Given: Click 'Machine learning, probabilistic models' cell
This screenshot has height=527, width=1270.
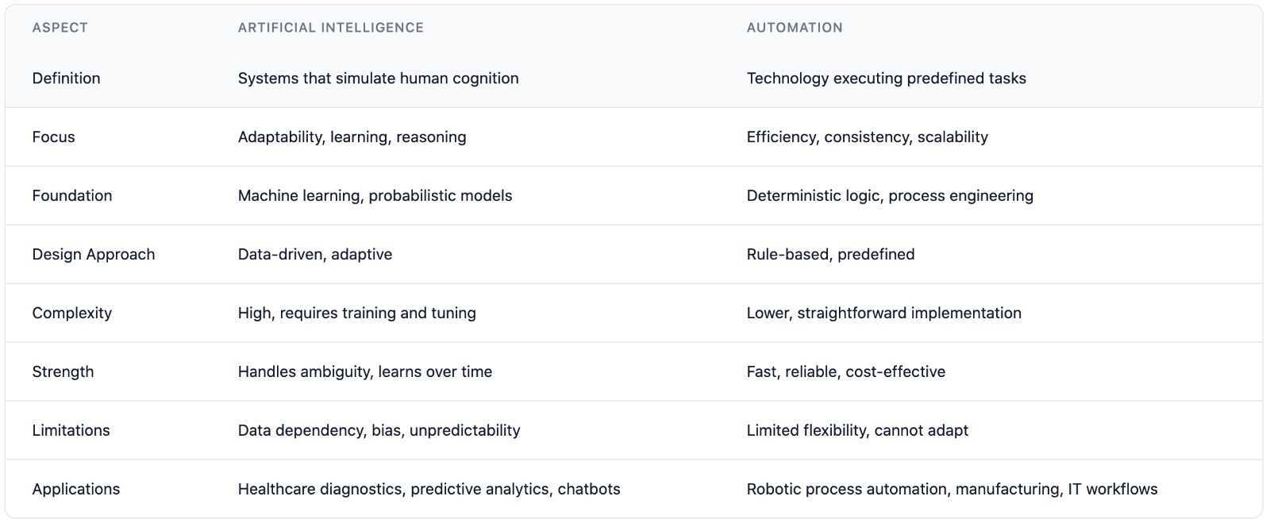Looking at the screenshot, I should 375,196.
